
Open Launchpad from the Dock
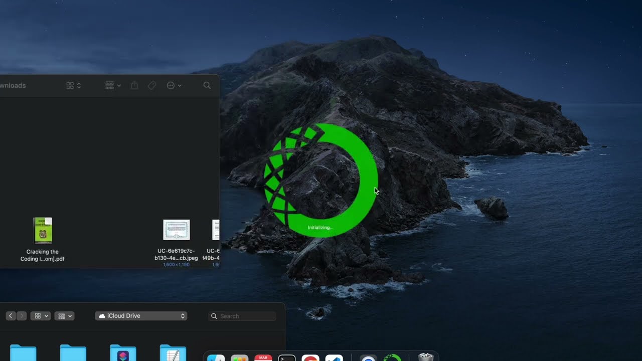pyautogui.click(x=240, y=357)
